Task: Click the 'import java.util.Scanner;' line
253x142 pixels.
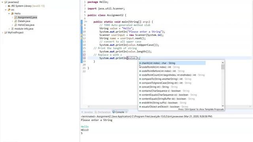Action: (106, 9)
